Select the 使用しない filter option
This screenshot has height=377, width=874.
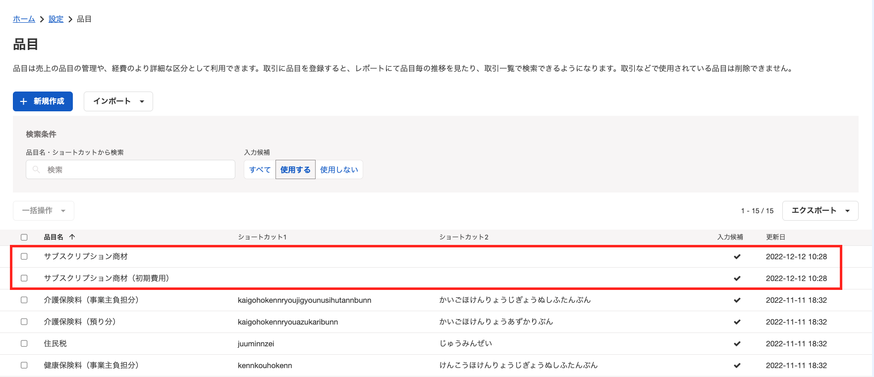pos(339,170)
